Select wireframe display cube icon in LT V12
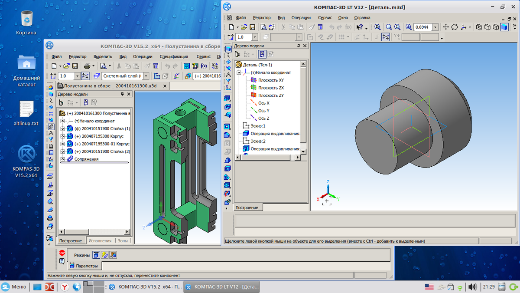The image size is (520, 293). pyautogui.click(x=479, y=27)
